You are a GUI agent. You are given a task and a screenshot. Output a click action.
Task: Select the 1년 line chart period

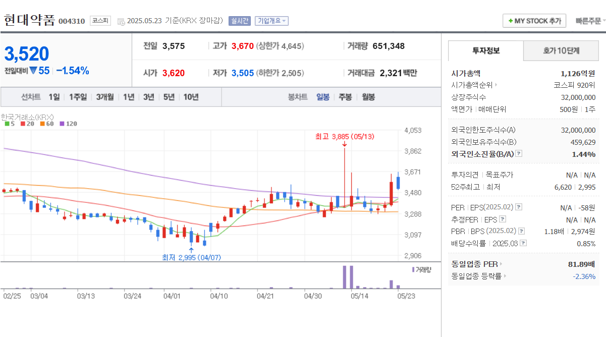coord(129,97)
